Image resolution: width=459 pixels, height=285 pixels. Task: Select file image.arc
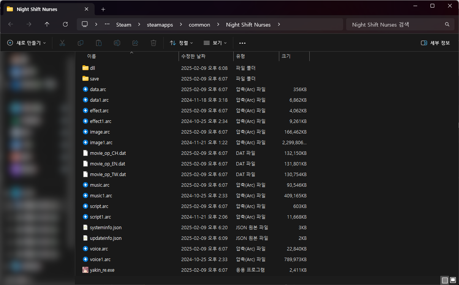(100, 132)
